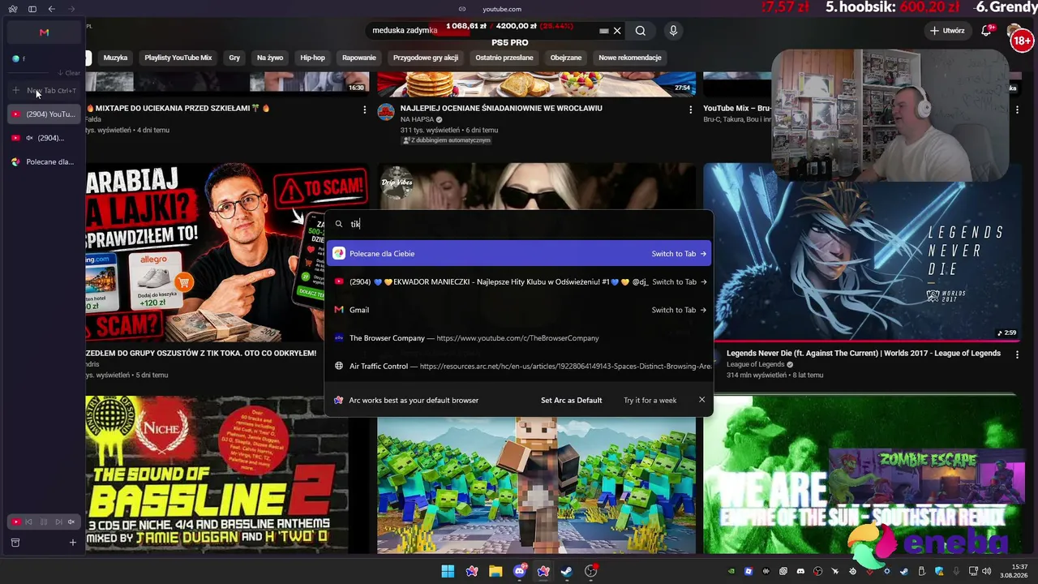Viewport: 1038px width, 584px height.
Task: Select the Polecane dla Ciebie suggestion
Action: pyautogui.click(x=519, y=254)
